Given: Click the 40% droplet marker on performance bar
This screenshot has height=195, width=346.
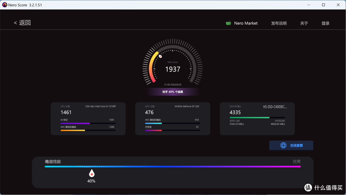Looking at the screenshot, I should pos(92,173).
